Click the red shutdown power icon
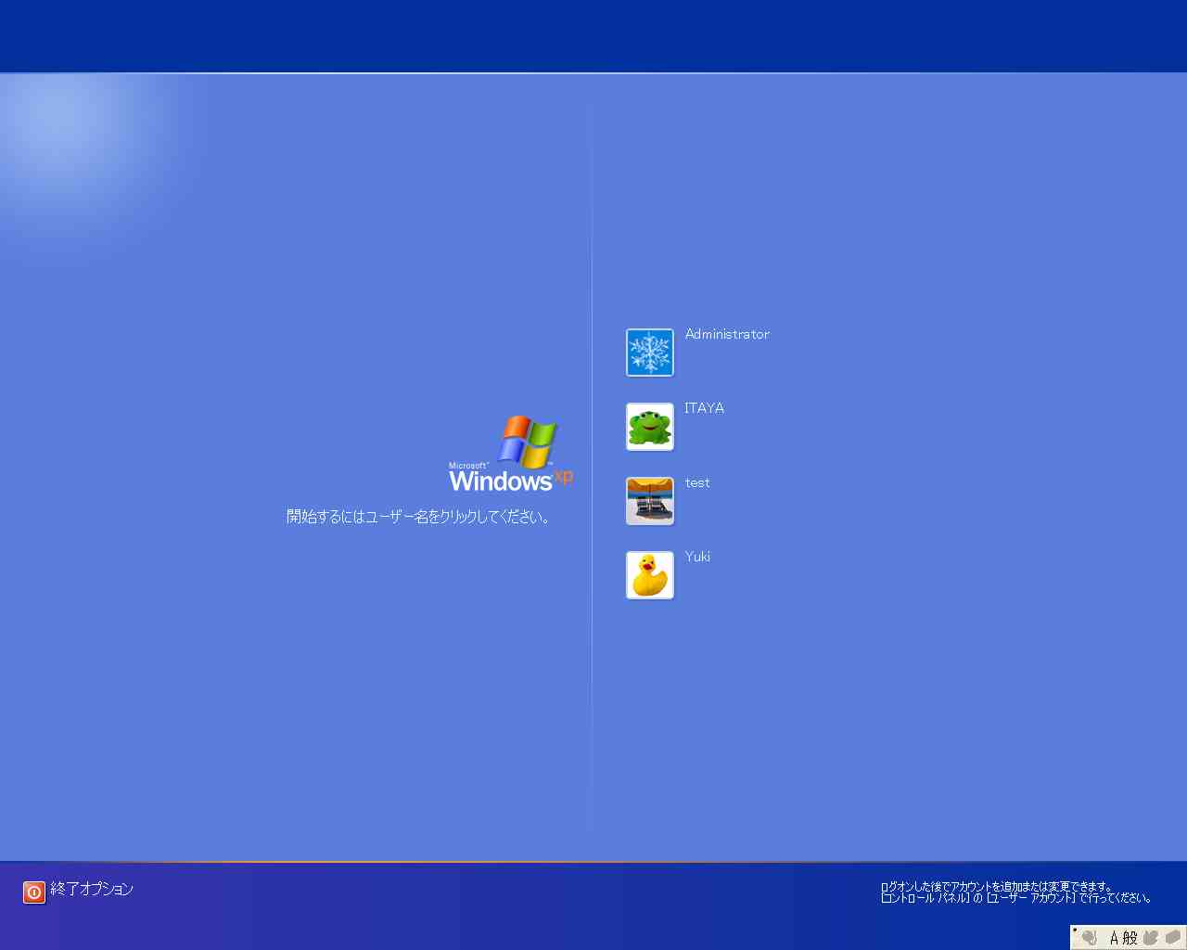Viewport: 1187px width, 950px height. [x=34, y=892]
